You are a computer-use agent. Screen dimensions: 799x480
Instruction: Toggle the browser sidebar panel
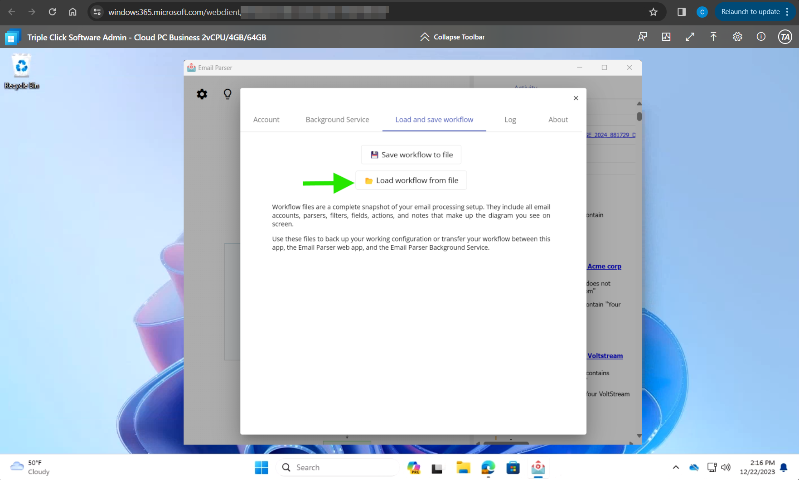point(681,12)
